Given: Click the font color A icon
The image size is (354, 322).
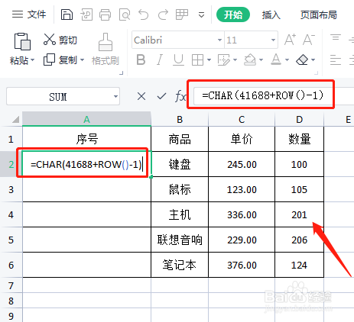Looking at the screenshot, I should [276, 60].
